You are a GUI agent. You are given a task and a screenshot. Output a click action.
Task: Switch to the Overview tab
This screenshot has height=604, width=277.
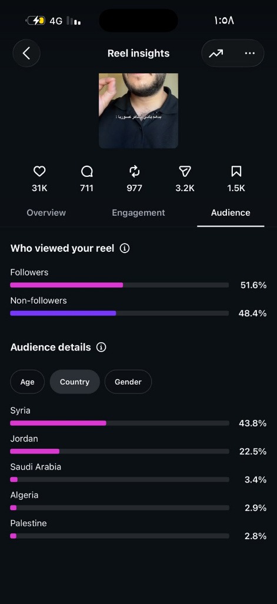46,212
